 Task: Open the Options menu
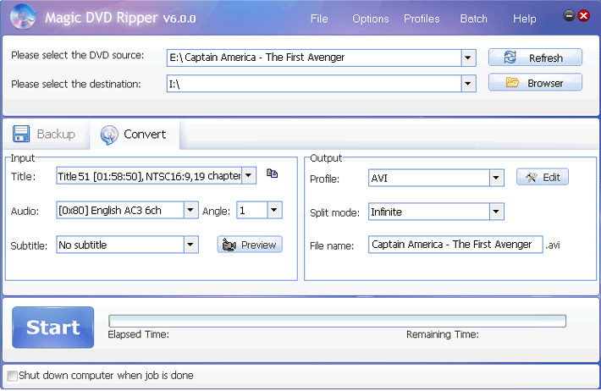[370, 19]
